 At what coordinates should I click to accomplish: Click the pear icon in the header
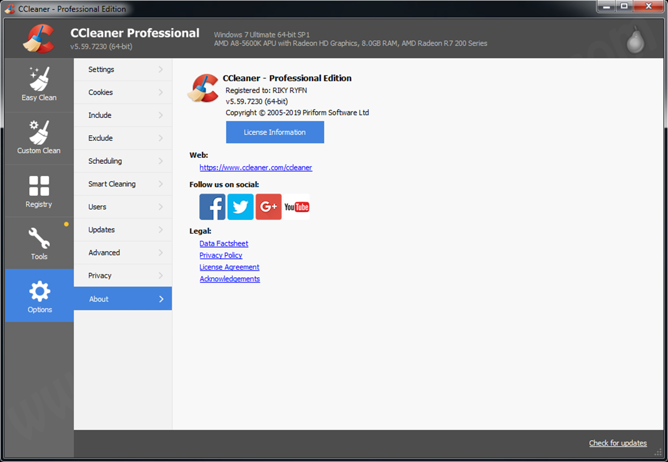636,39
